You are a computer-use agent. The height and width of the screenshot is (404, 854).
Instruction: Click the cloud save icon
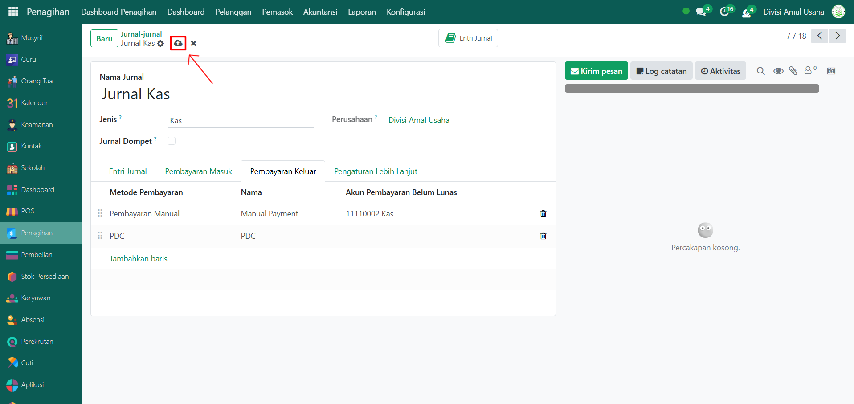click(x=178, y=43)
